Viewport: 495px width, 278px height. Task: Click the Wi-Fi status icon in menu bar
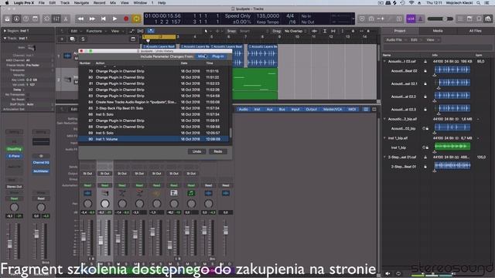coord(411,3)
